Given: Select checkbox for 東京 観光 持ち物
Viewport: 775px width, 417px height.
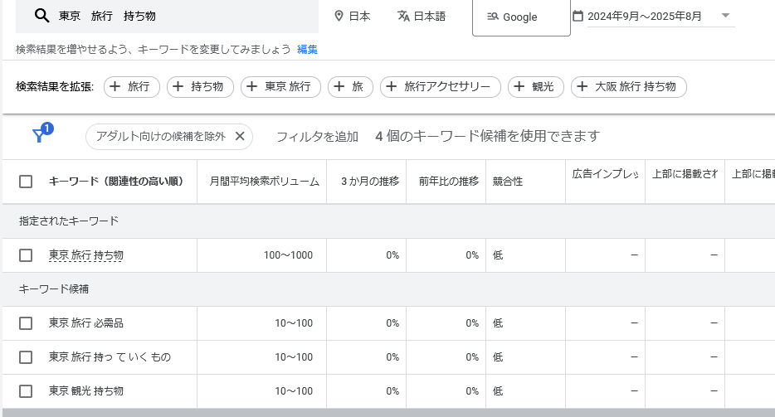Looking at the screenshot, I should 26,391.
